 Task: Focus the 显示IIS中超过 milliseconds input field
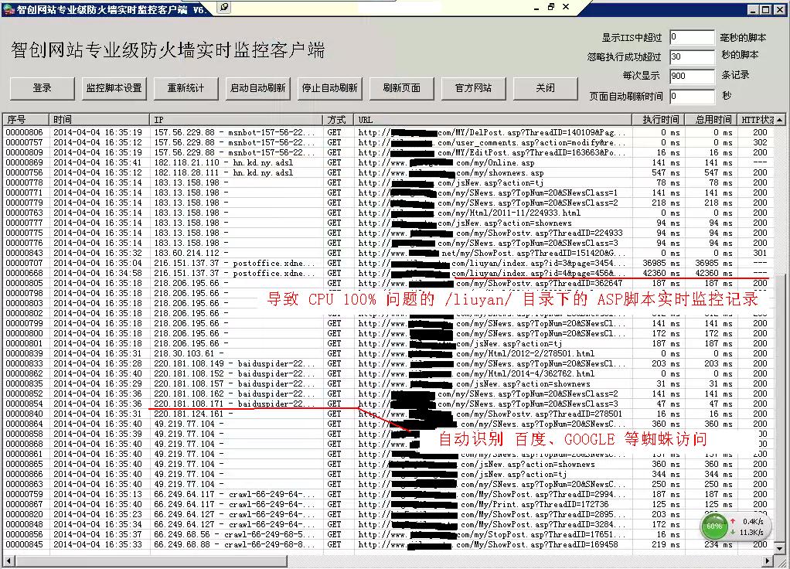[x=692, y=37]
